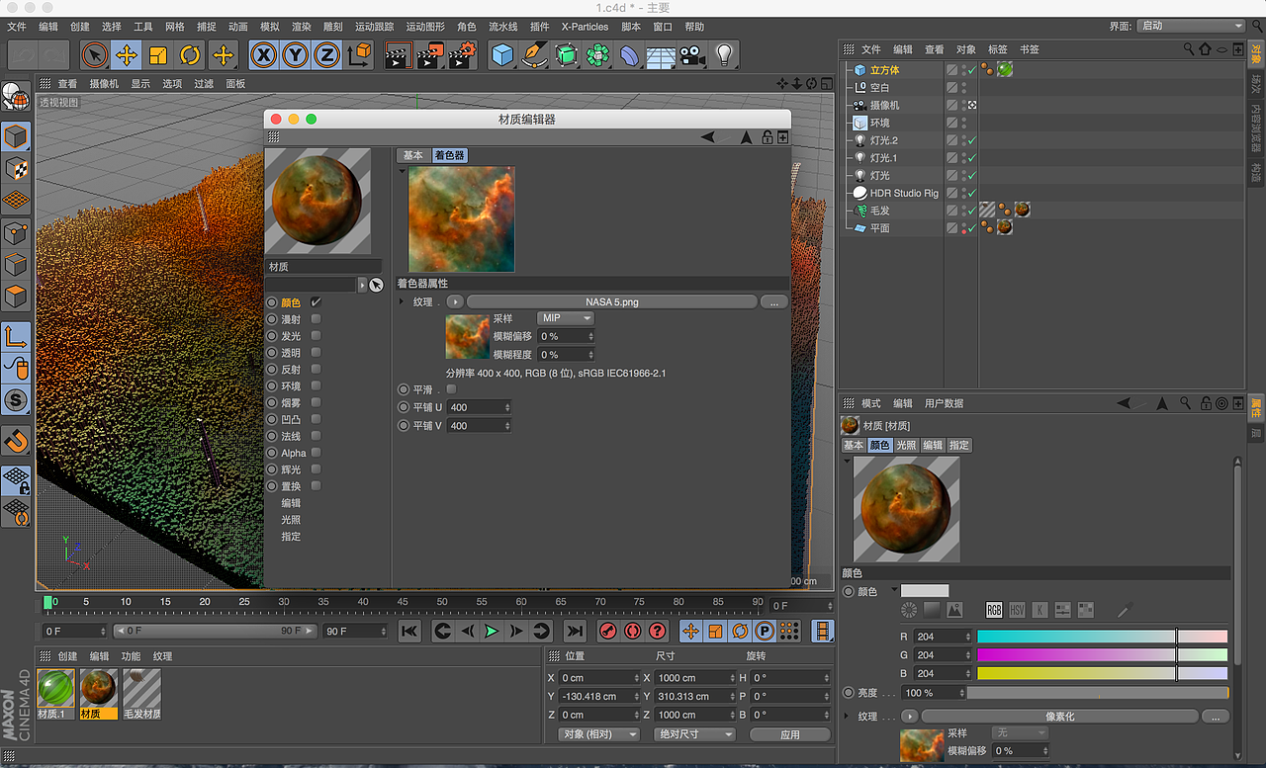Click the color swatch next to 颜色
The width and height of the screenshot is (1266, 768).
(x=925, y=591)
